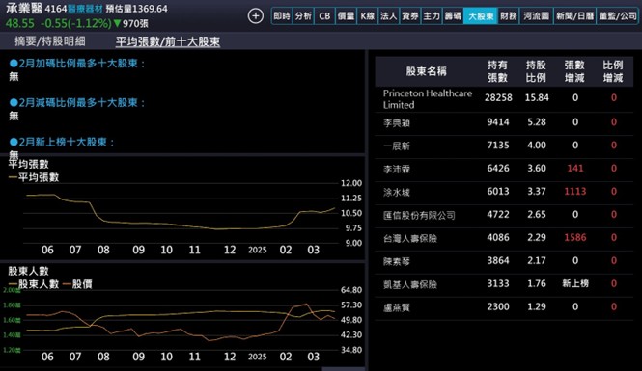Click the red 141 change value

coord(575,169)
